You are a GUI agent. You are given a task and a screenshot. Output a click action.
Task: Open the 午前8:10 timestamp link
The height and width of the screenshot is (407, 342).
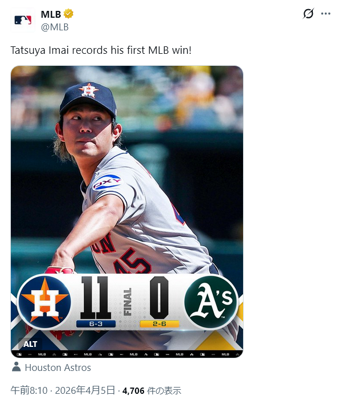coord(29,390)
